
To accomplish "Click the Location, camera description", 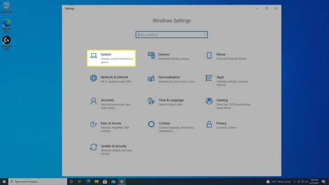I will click(226, 127).
